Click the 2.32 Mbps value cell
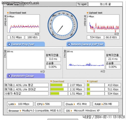This screenshot has height=120, width=126. tap(76, 89)
